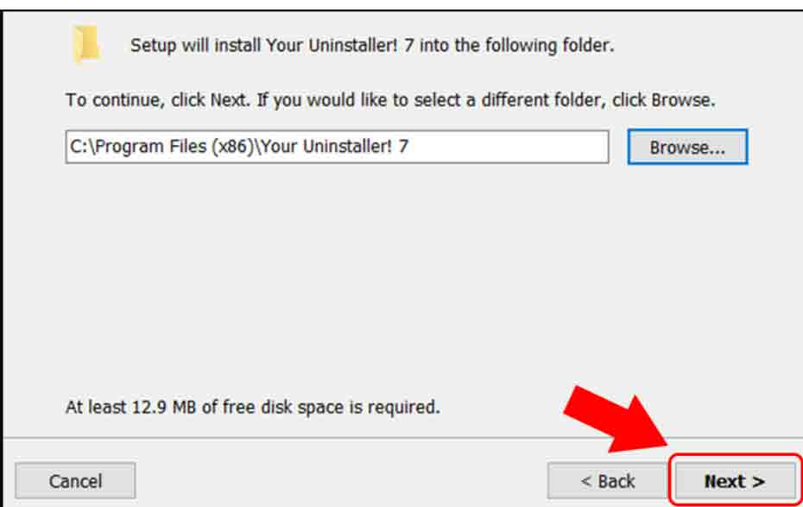Click the Browse... button beside the path field
This screenshot has height=507, width=803.
tap(686, 146)
